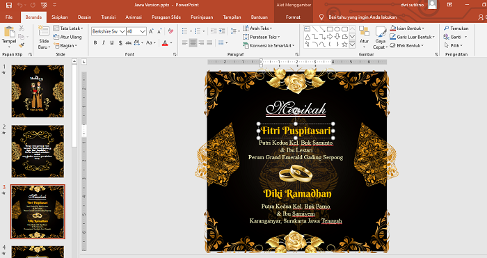Screen dimensions: 487x258
Task: Open Perataan Teks alignment menu
Action: pos(261,37)
